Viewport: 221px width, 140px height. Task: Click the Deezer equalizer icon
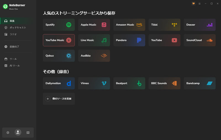pos(210,25)
